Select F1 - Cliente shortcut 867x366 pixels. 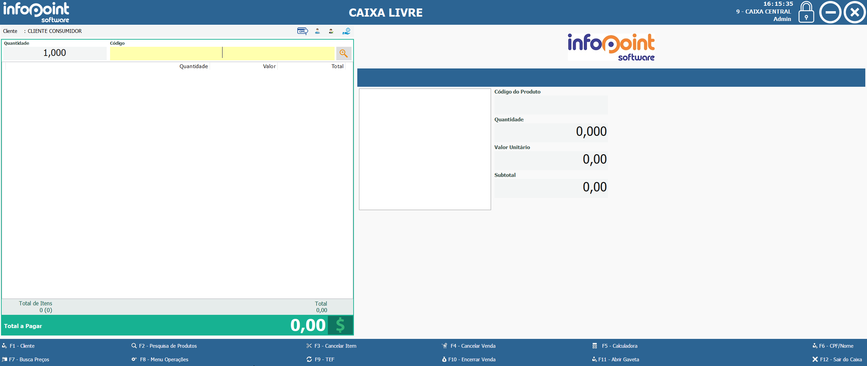point(22,346)
